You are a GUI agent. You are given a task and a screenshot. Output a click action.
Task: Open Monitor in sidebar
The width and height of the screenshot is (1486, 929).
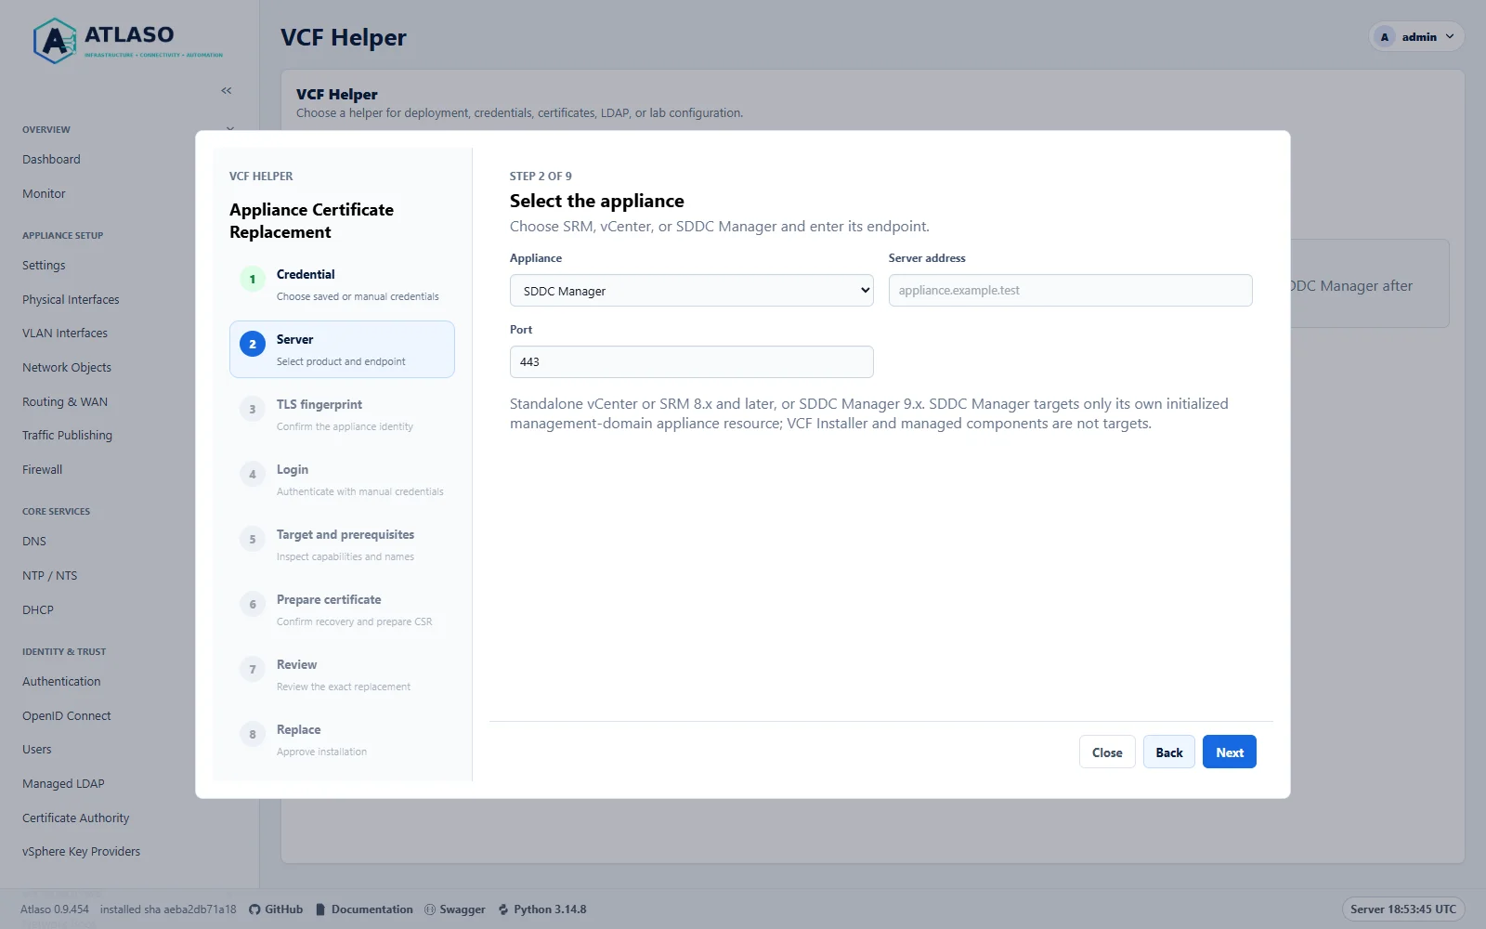coord(44,194)
